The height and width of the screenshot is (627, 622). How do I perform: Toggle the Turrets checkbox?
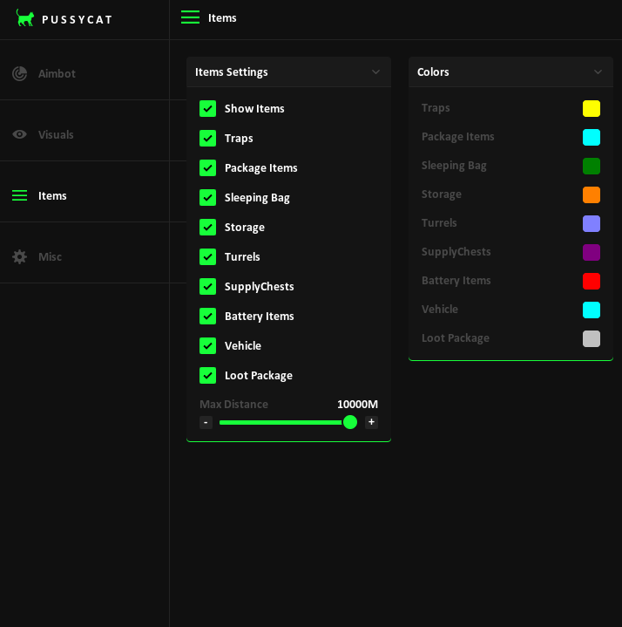tap(207, 256)
